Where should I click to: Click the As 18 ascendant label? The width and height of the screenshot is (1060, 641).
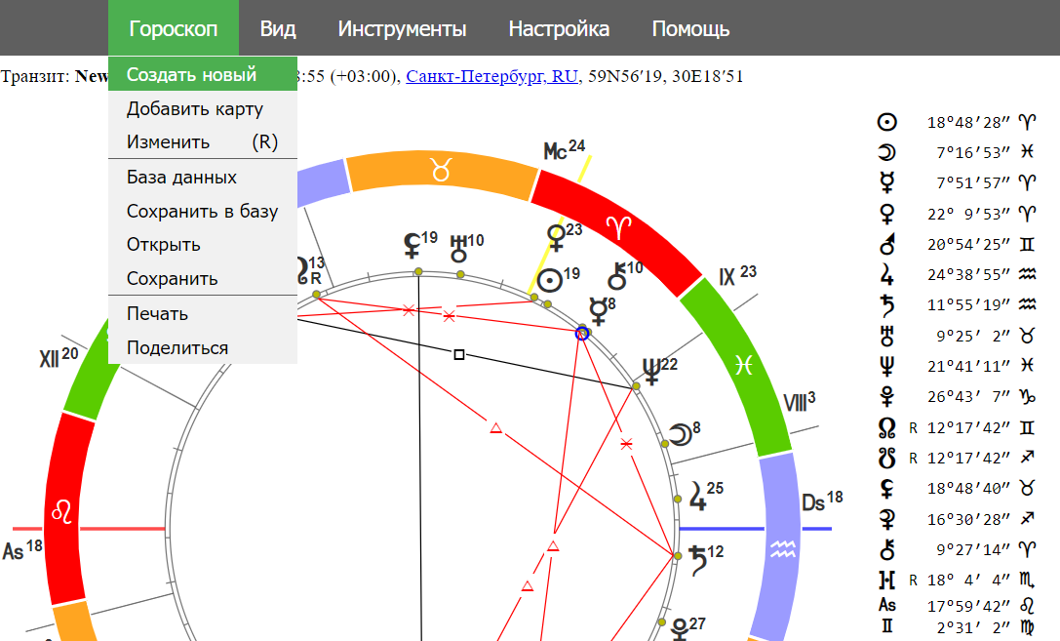pos(22,549)
